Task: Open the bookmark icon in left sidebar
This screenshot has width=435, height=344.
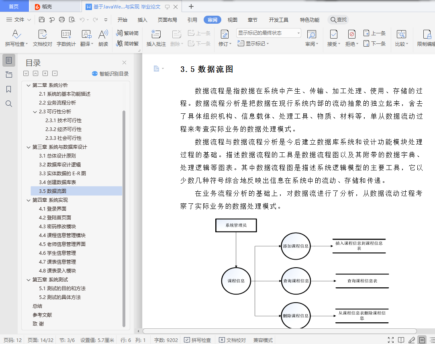Action: [8, 89]
